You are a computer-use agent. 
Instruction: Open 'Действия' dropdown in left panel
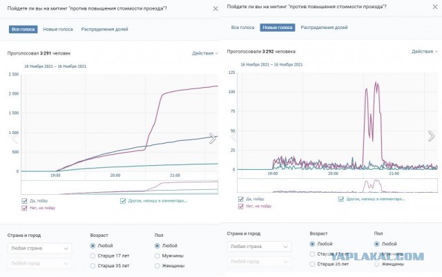pos(205,53)
